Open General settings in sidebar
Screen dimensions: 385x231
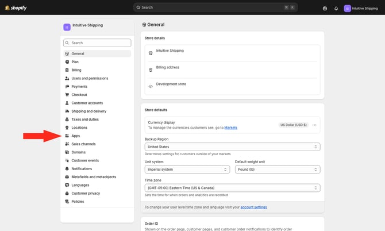point(97,53)
